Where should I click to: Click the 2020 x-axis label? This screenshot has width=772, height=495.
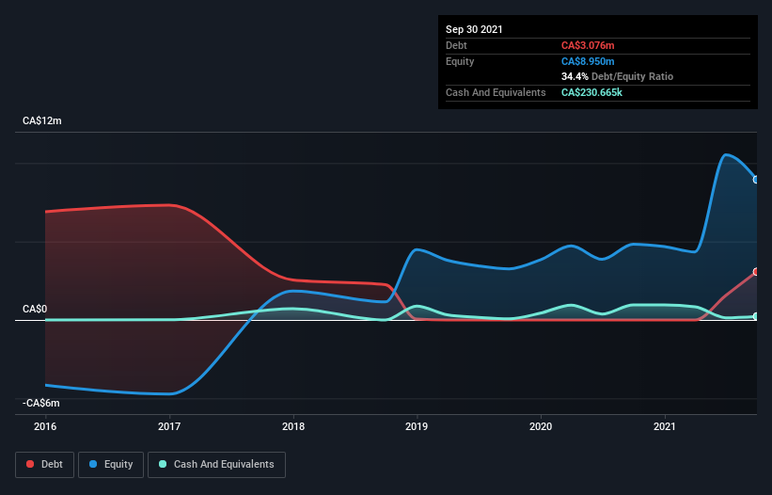[x=541, y=426]
